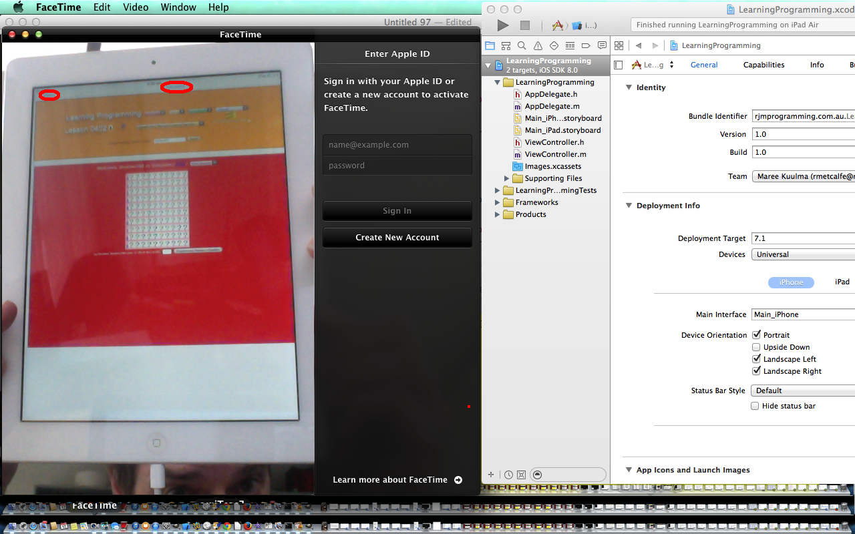Go forward in the Xcode editor history
The width and height of the screenshot is (855, 534).
point(657,45)
